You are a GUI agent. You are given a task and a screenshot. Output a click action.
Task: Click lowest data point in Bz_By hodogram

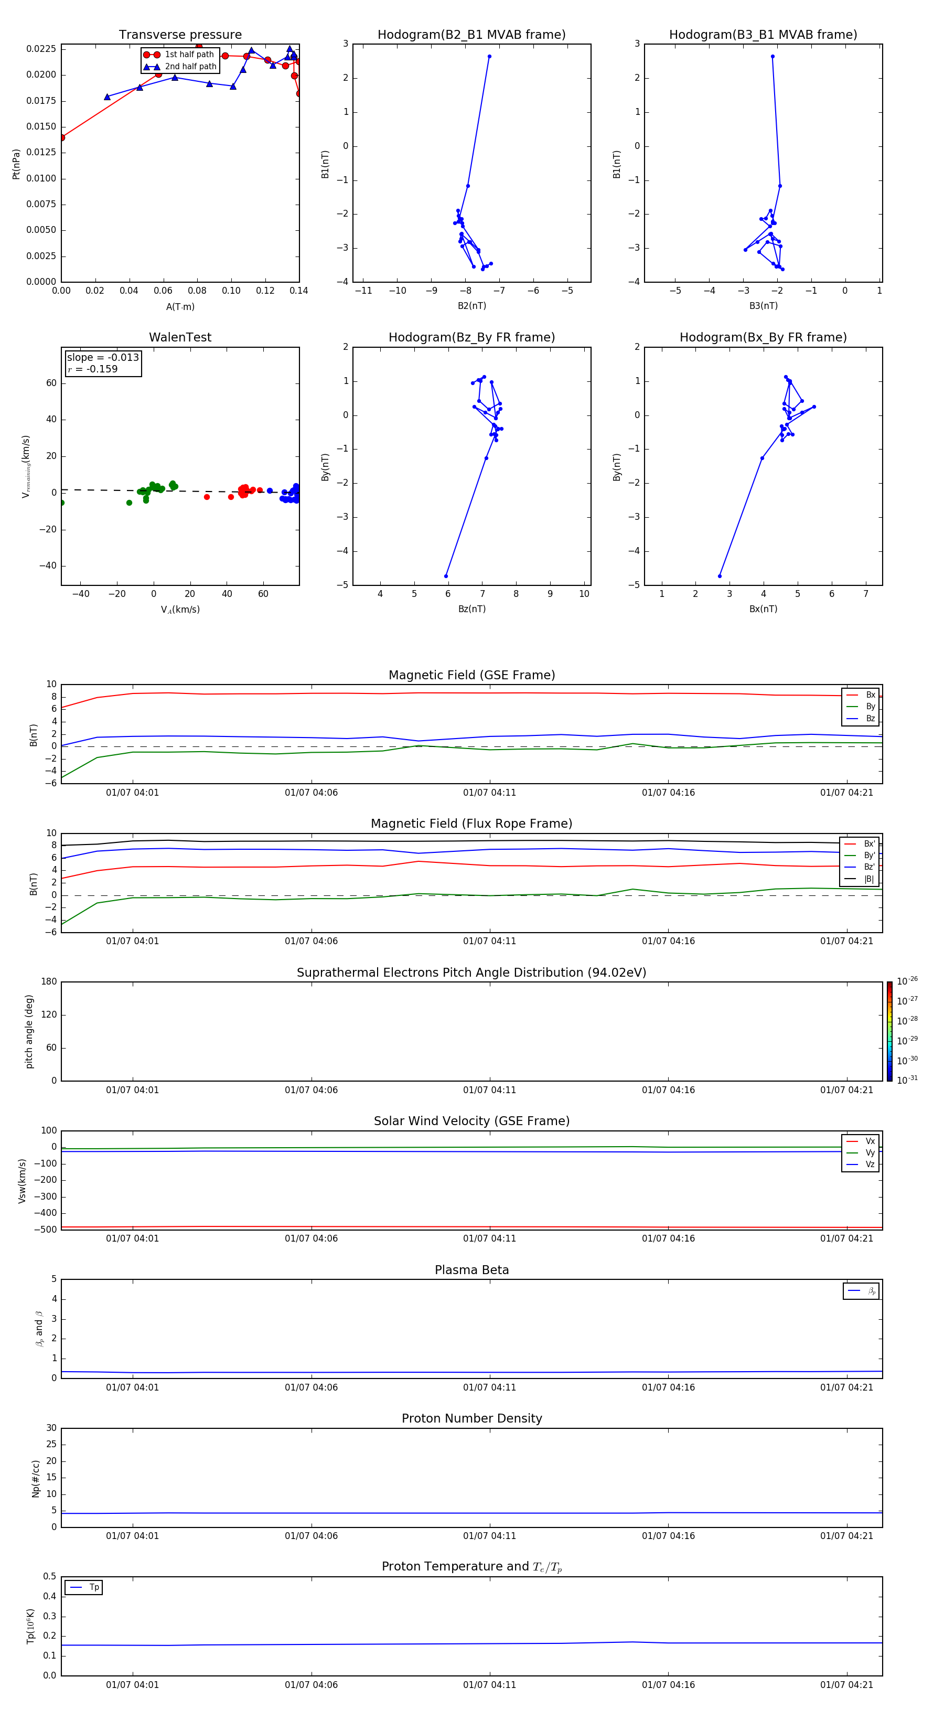(x=445, y=576)
